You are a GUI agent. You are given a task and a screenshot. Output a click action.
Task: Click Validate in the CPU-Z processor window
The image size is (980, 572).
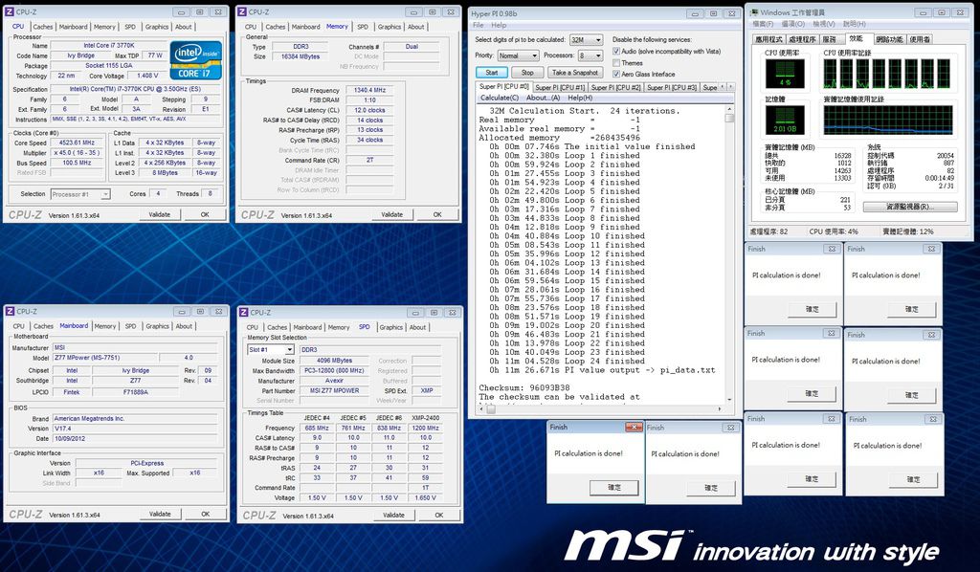tap(160, 214)
